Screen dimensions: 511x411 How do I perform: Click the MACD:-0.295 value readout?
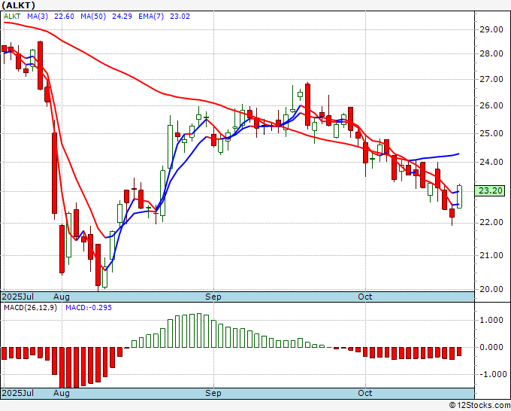89,308
